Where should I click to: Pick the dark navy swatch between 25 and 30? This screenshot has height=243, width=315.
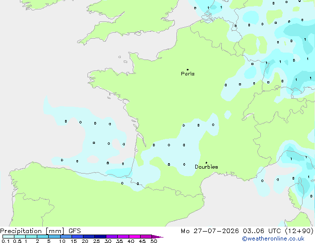100,237
